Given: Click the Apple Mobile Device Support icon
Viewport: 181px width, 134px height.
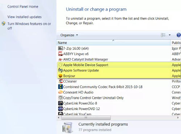Looking at the screenshot, I should point(60,65).
